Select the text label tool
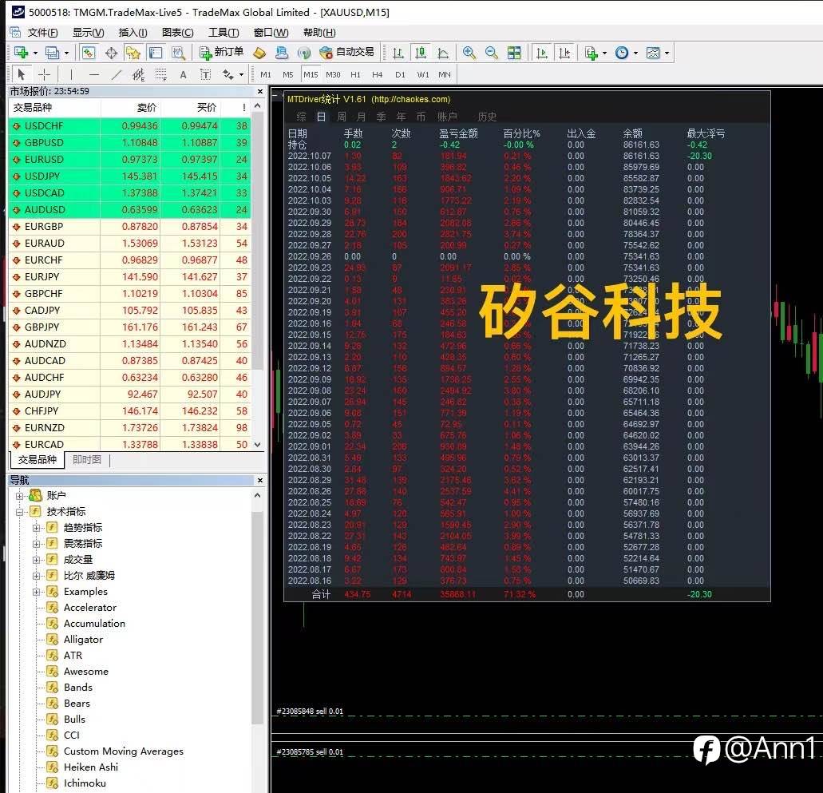Image resolution: width=823 pixels, height=793 pixels. click(206, 74)
